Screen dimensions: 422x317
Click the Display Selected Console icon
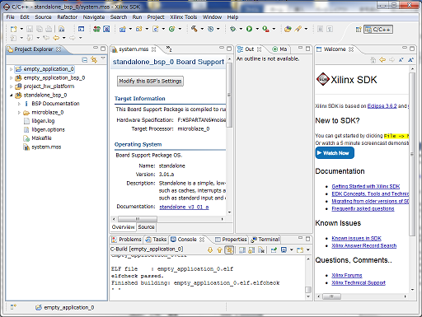(284, 249)
